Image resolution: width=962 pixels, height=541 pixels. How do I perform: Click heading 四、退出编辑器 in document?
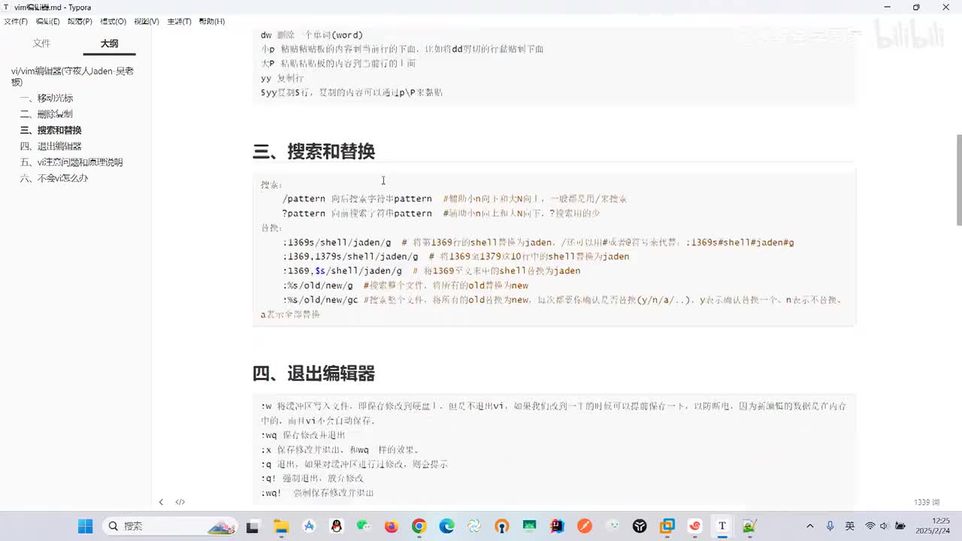click(x=314, y=373)
